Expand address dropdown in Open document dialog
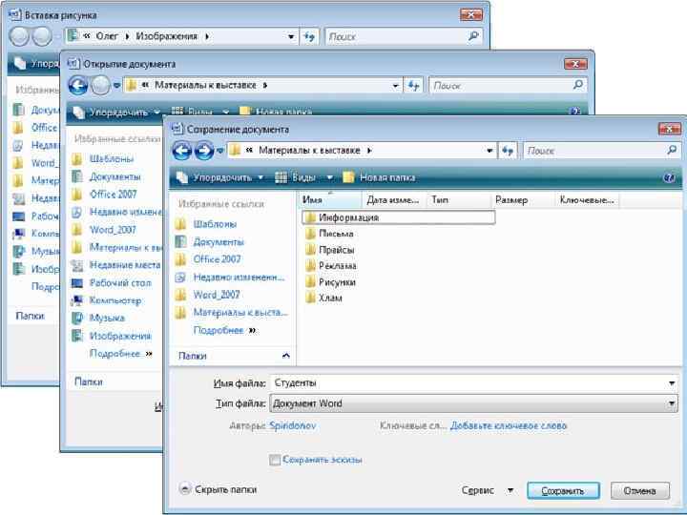 coord(396,86)
